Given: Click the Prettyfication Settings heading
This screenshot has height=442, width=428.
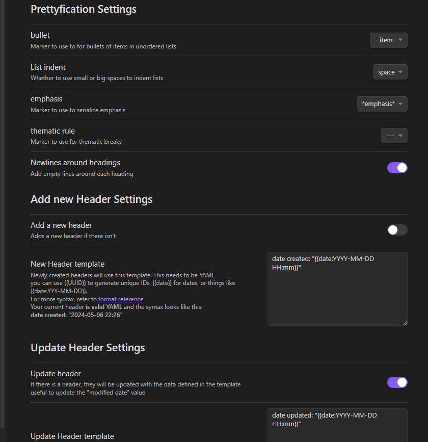Looking at the screenshot, I should (84, 9).
